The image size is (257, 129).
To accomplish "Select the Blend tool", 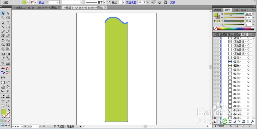I will (x=8, y=58).
